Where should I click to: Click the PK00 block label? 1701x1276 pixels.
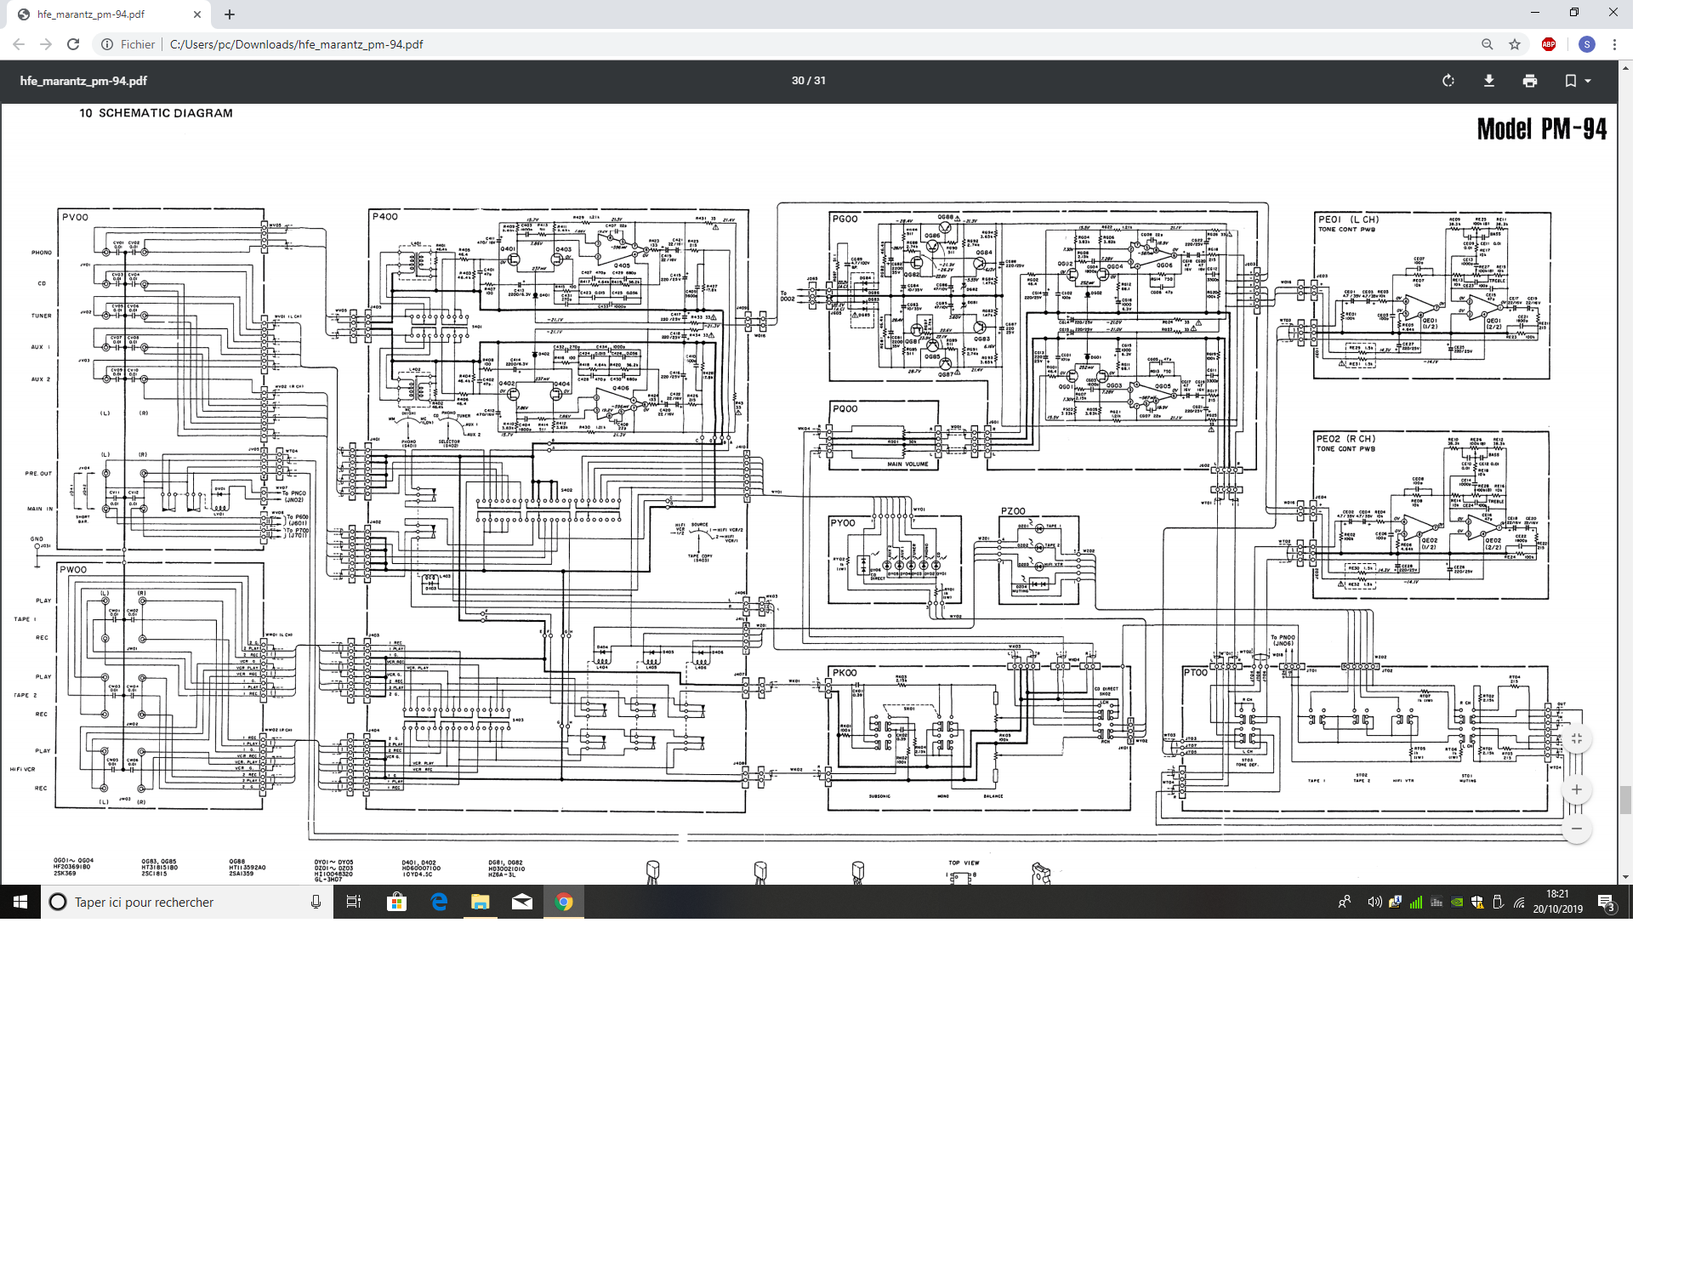(845, 673)
